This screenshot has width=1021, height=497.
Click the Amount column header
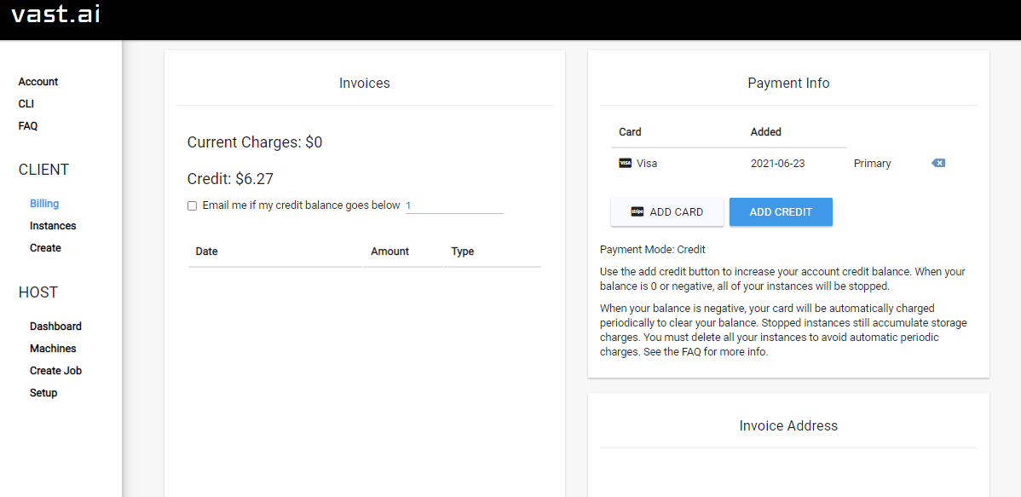390,251
